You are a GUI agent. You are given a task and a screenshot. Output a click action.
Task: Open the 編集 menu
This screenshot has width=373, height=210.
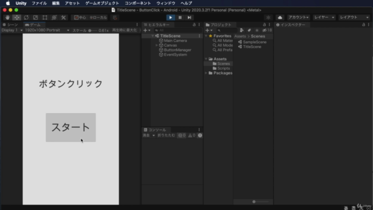pyautogui.click(x=56, y=3)
